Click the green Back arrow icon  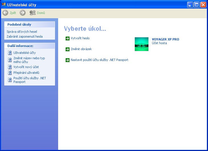[x=5, y=13]
